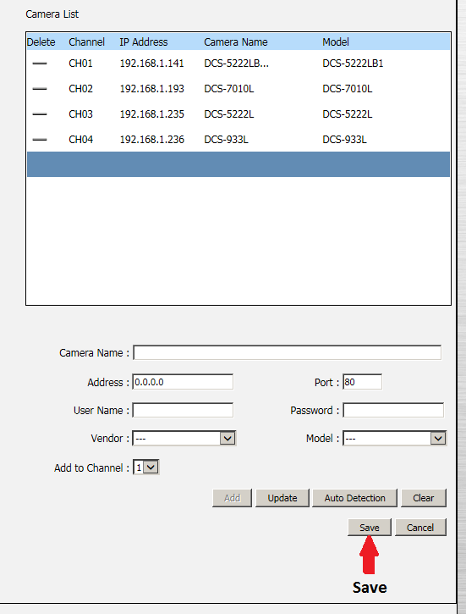Image resolution: width=466 pixels, height=614 pixels.
Task: Click the CH01 channel cell
Action: (x=80, y=64)
